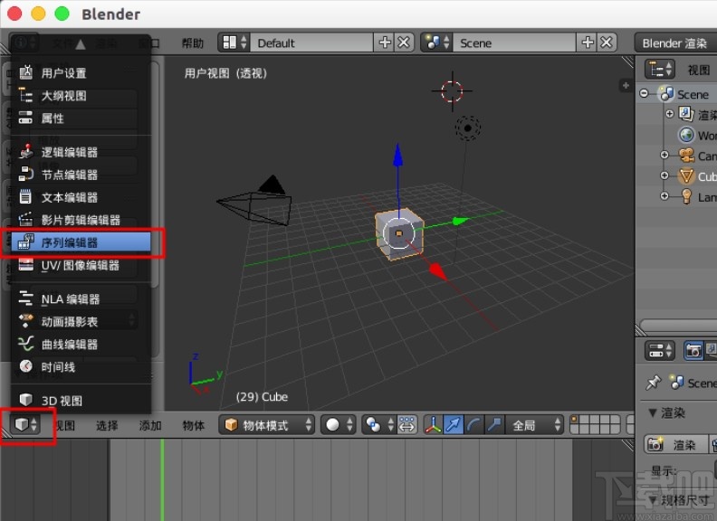Screen dimensions: 717x521
Task: Enable the scale manipulator icon
Action: pos(494,425)
